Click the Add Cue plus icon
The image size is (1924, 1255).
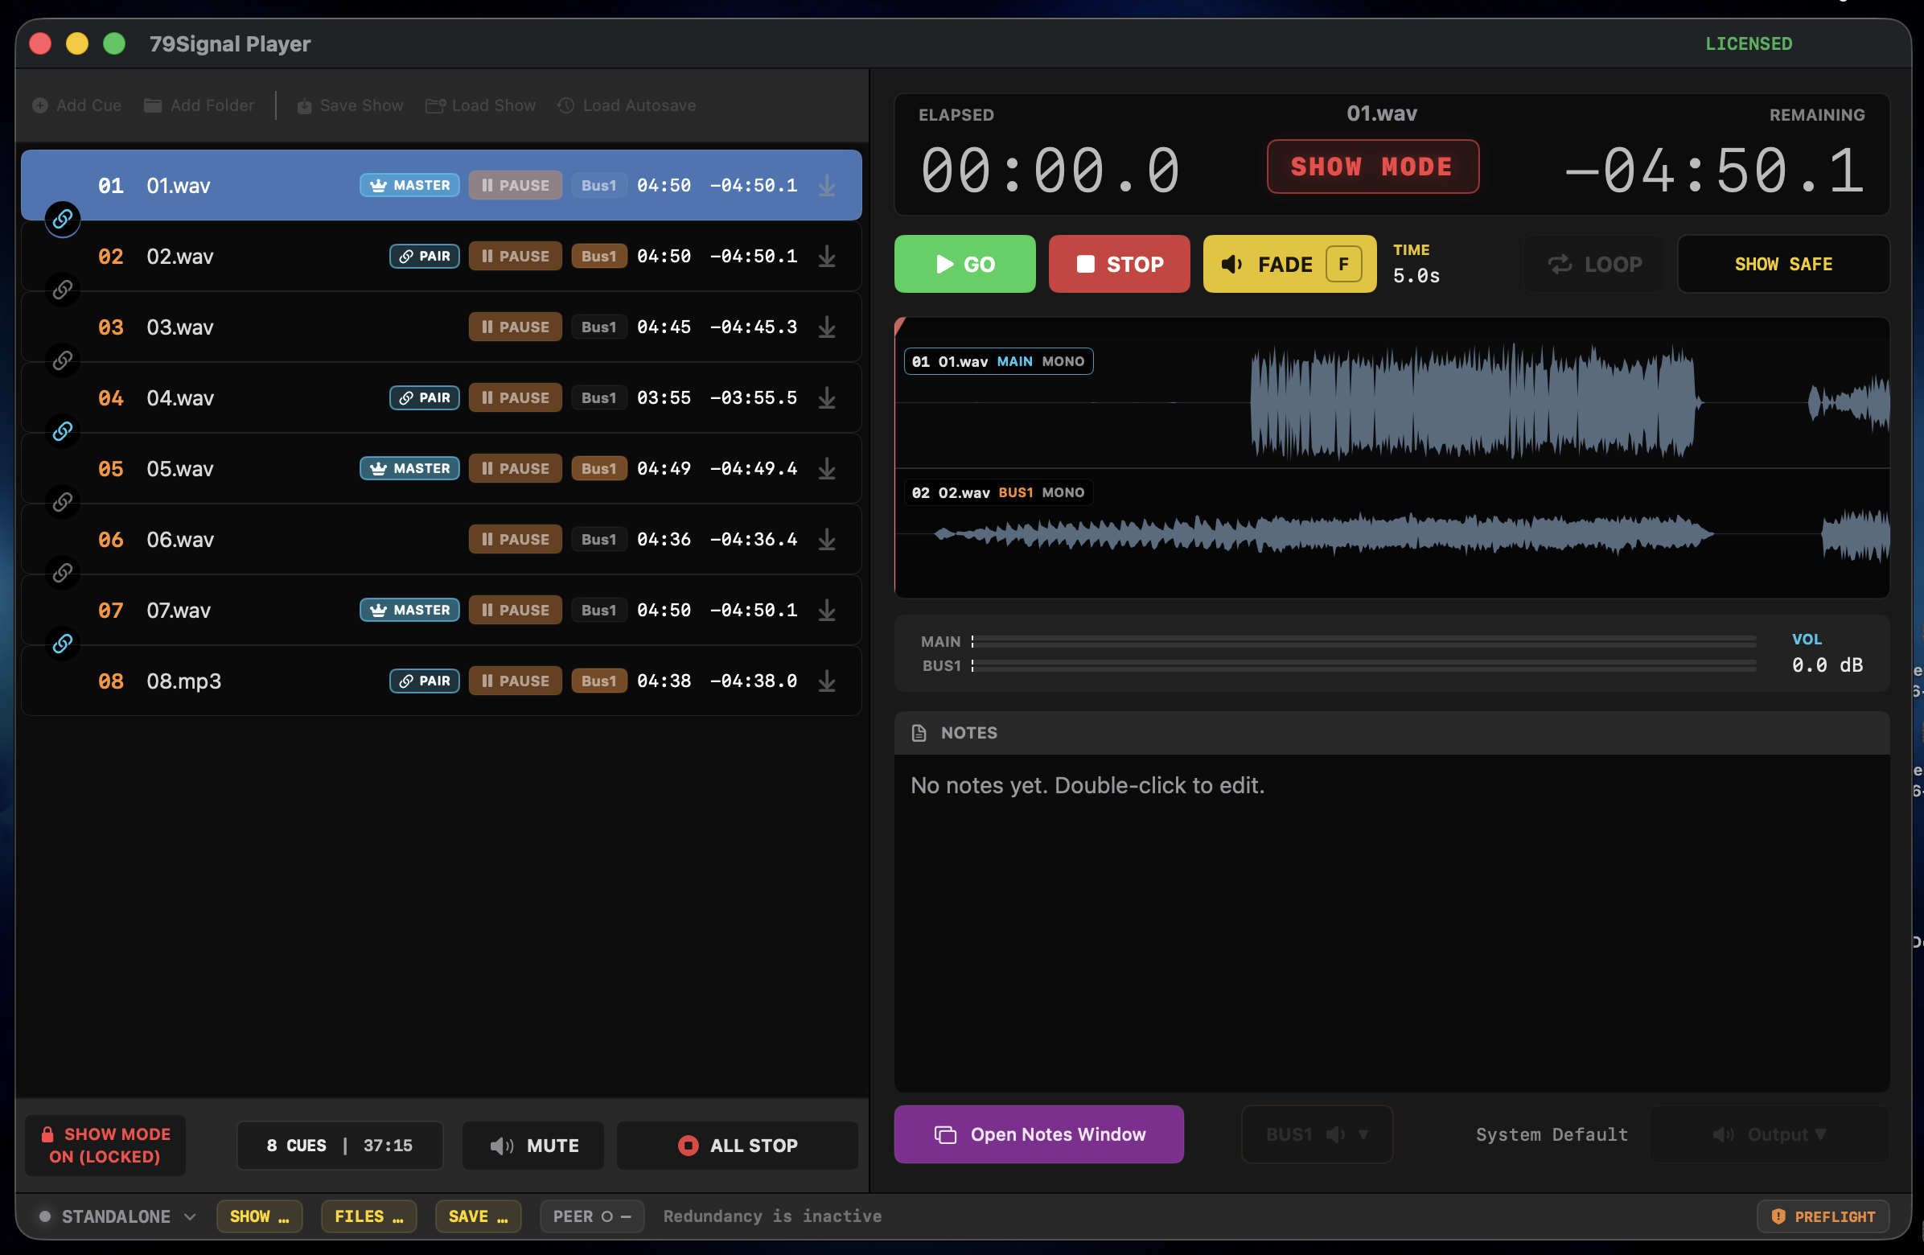[39, 105]
